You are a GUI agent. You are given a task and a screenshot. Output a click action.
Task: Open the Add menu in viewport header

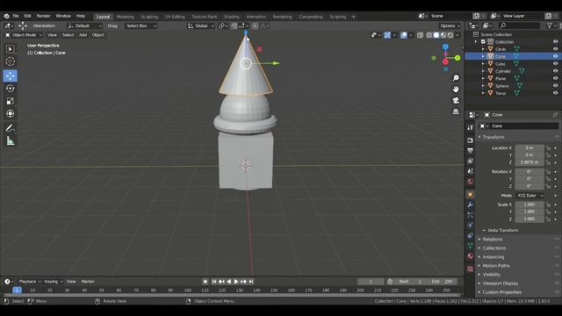[83, 35]
